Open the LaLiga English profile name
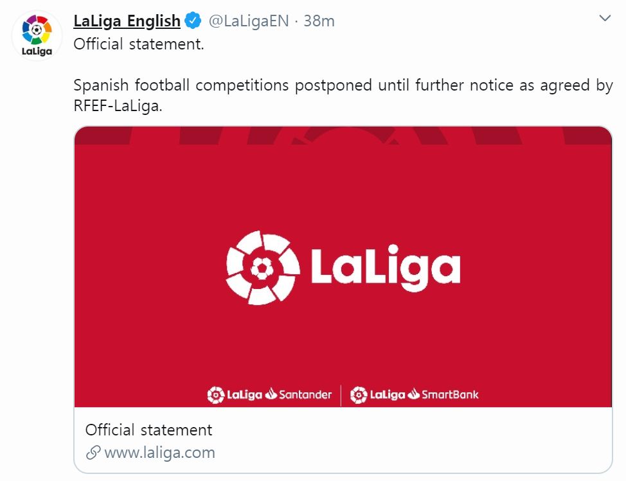 pyautogui.click(x=127, y=21)
